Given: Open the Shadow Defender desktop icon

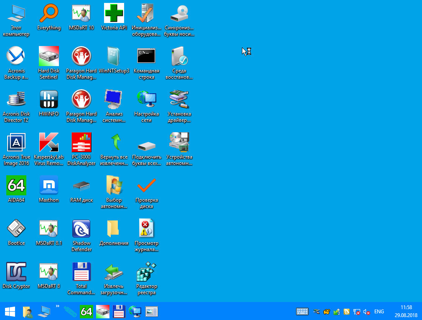Looking at the screenshot, I should tap(81, 229).
